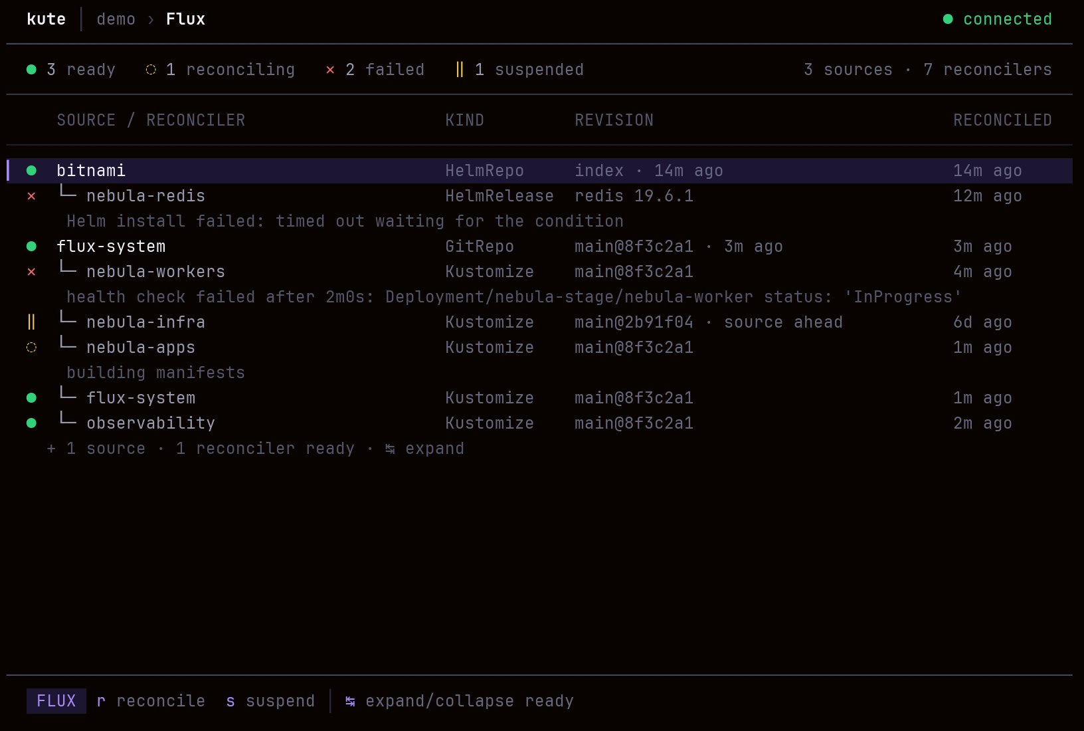
Task: Select the observability reconciler
Action: pos(539,423)
